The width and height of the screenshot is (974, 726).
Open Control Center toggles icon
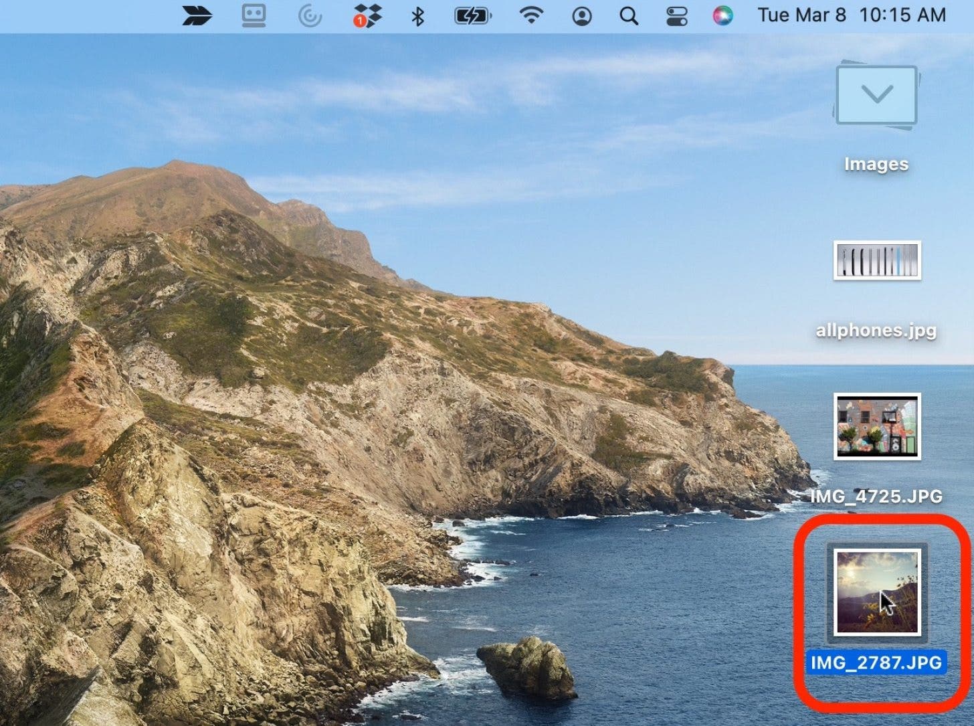pyautogui.click(x=677, y=15)
